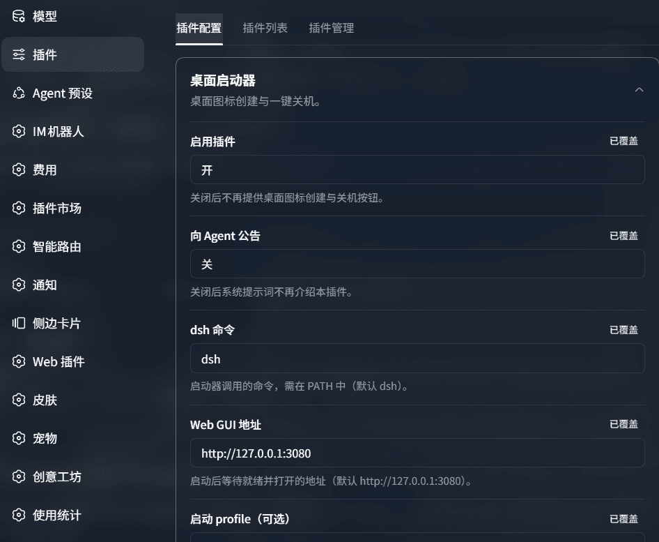Click the 使用统计 gear icon
The image size is (659, 542).
[19, 515]
